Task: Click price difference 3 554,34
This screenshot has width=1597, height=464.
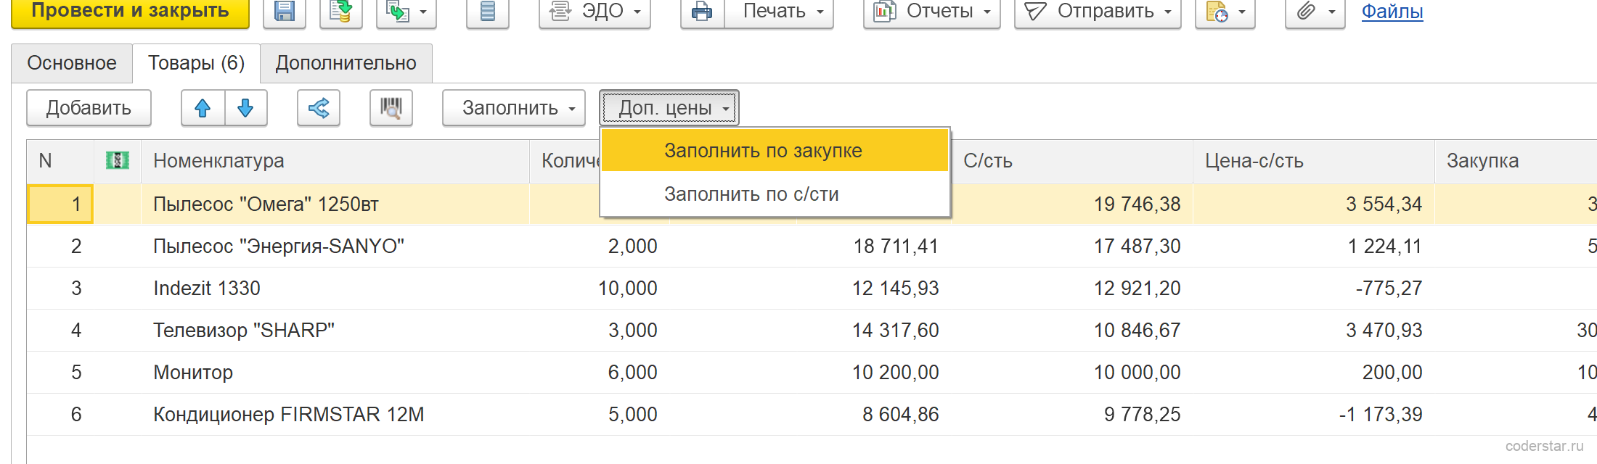Action: [1384, 204]
